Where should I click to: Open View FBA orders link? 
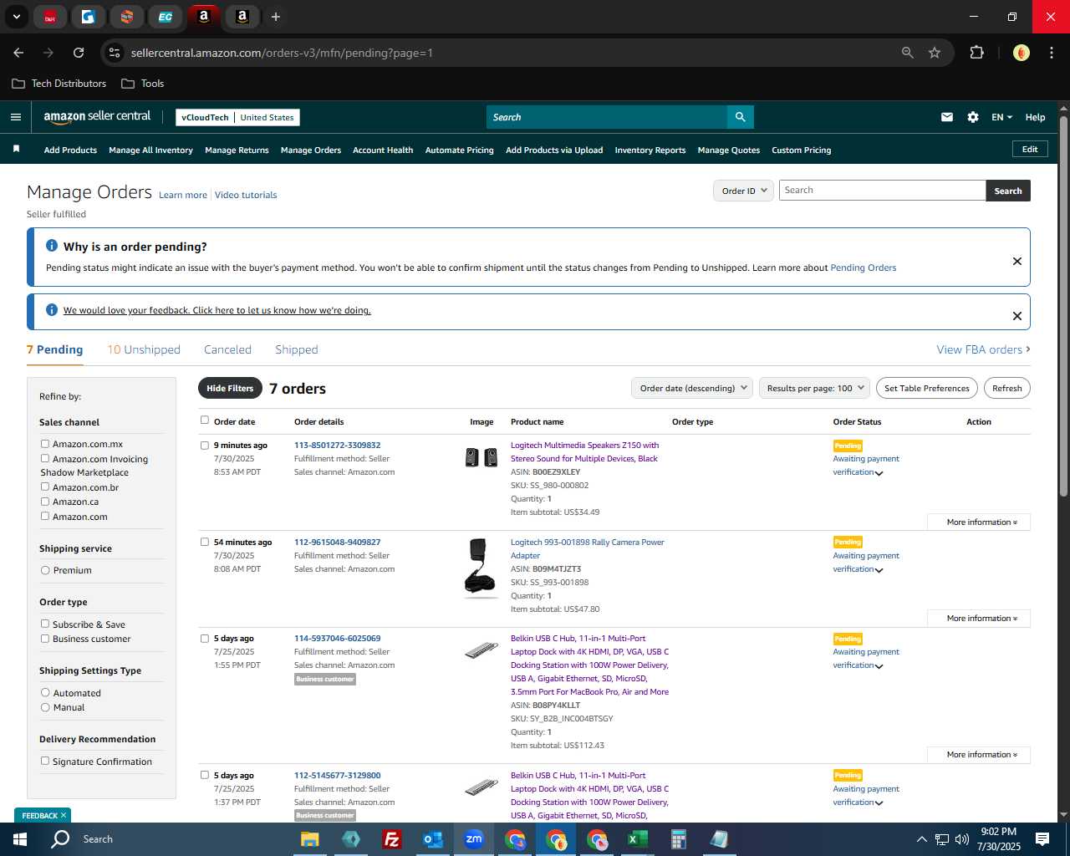[983, 349]
